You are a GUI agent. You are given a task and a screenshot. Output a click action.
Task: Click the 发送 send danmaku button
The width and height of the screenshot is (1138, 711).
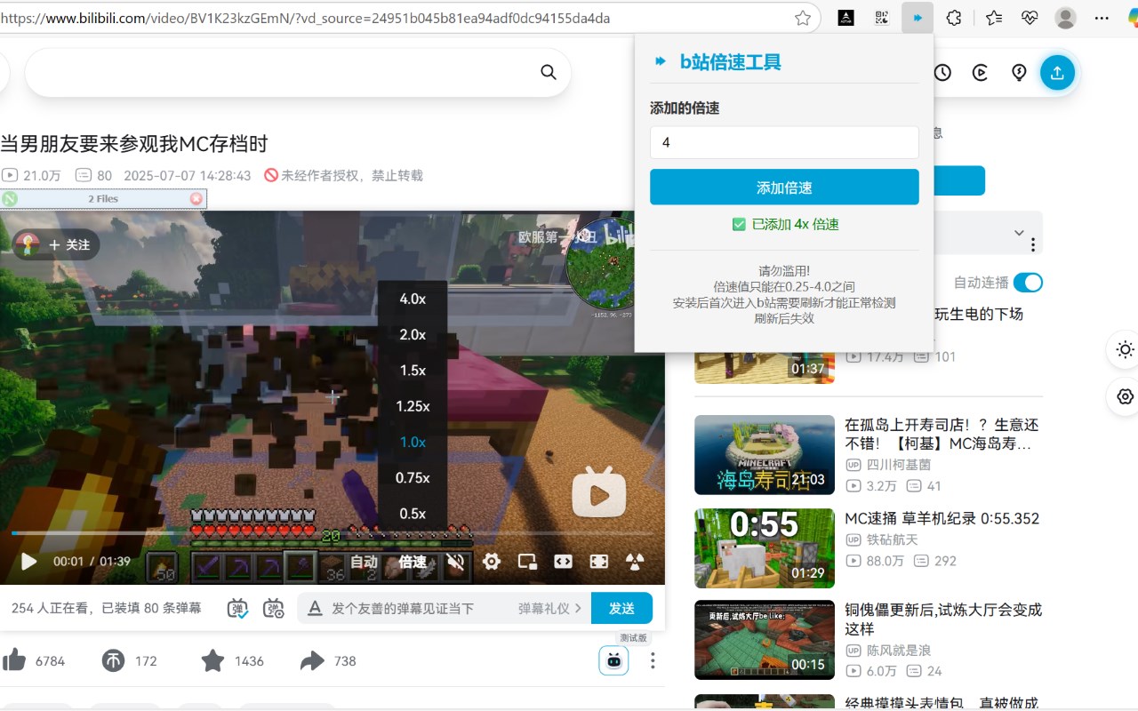621,609
